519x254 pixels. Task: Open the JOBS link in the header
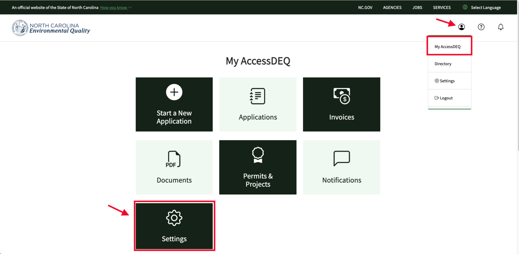[417, 7]
